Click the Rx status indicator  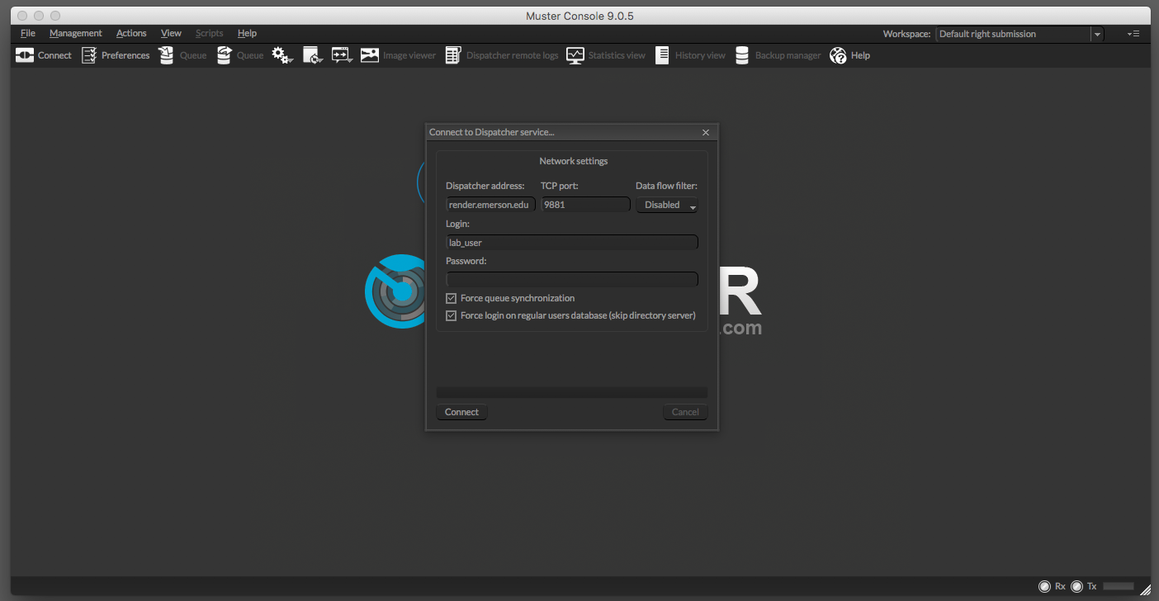pos(1045,586)
